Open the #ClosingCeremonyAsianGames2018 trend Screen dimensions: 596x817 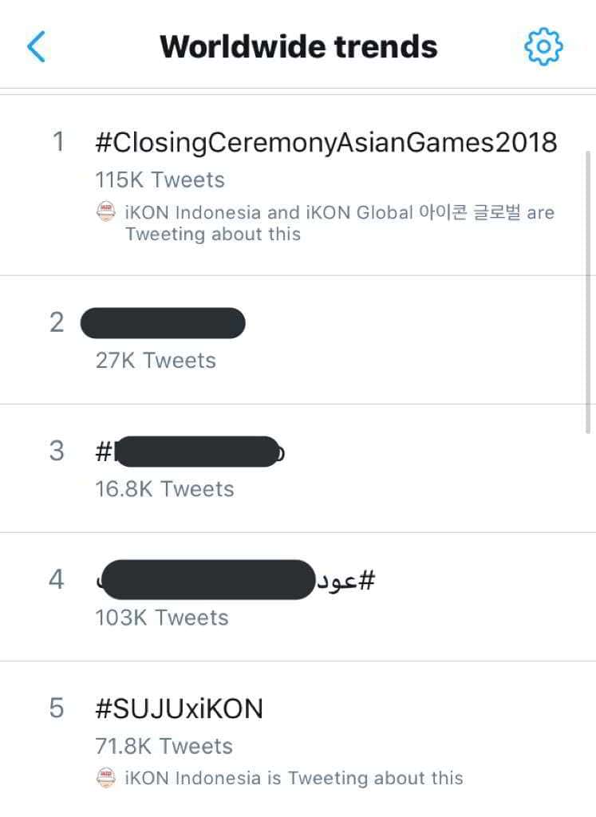[x=326, y=143]
